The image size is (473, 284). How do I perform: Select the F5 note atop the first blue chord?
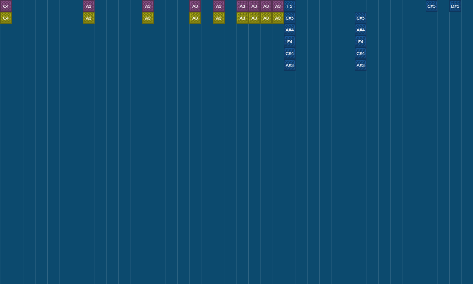290,6
